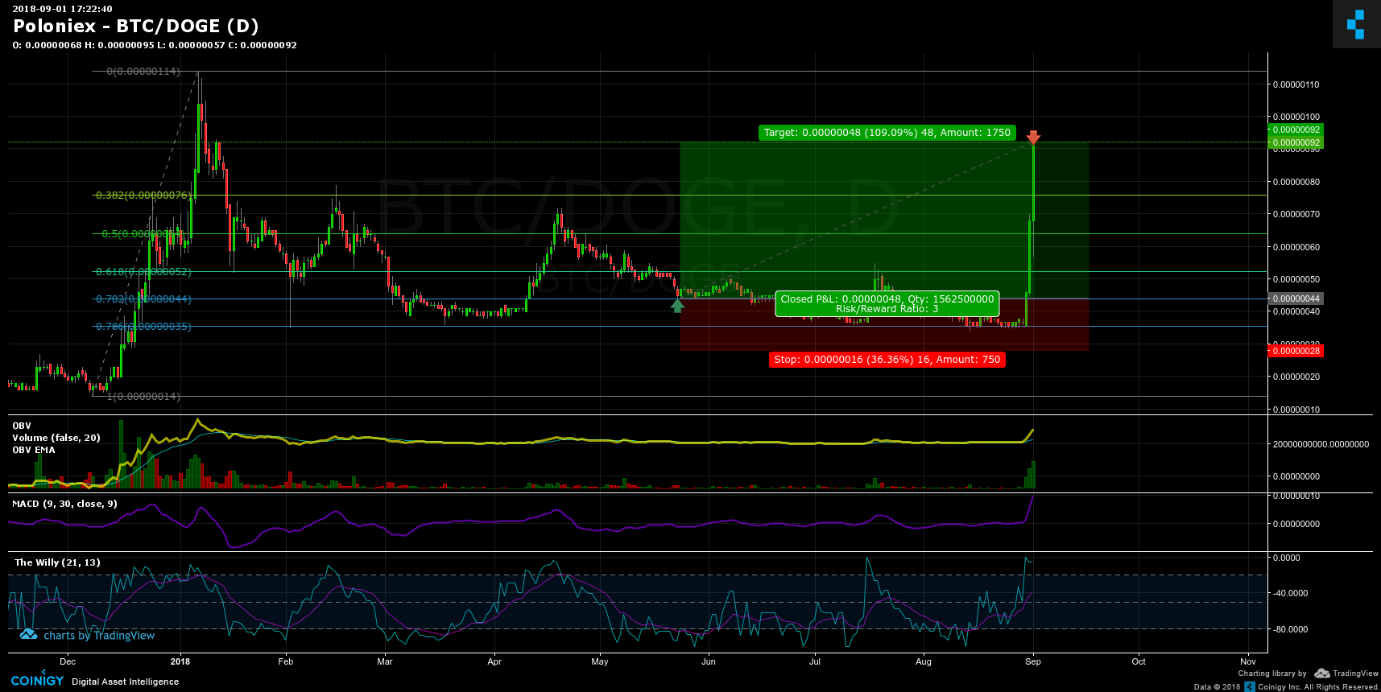Click the Coinigy logo icon at top right

click(1356, 24)
